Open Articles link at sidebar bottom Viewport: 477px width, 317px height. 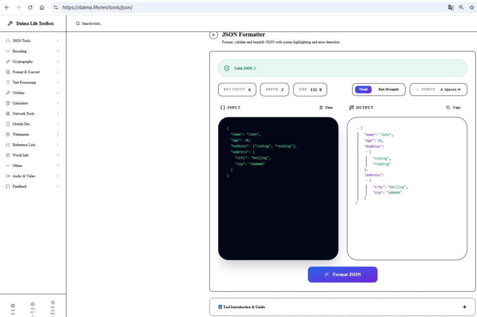click(x=13, y=309)
